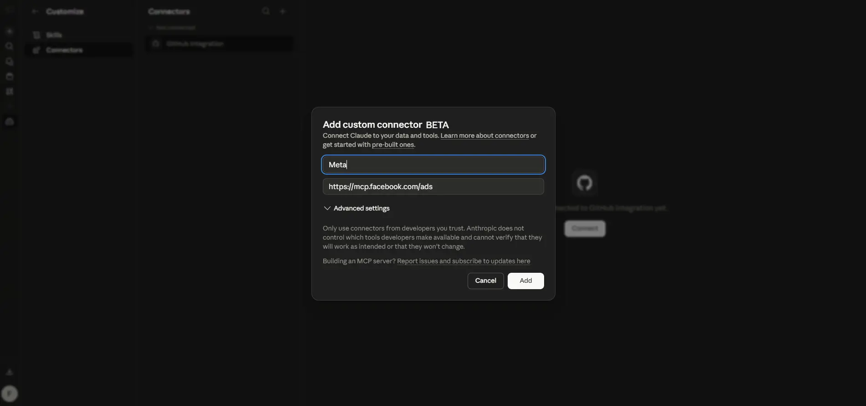This screenshot has height=406, width=866.
Task: Click the connector name field containing Meta
Action: [433, 165]
